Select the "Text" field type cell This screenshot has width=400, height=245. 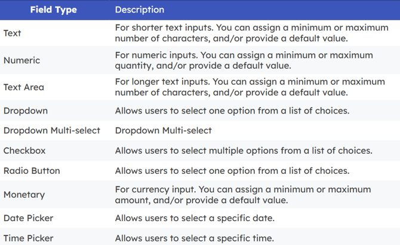coord(13,33)
